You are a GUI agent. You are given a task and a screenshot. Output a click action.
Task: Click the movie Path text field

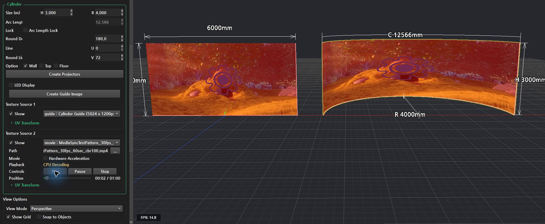[x=76, y=151]
